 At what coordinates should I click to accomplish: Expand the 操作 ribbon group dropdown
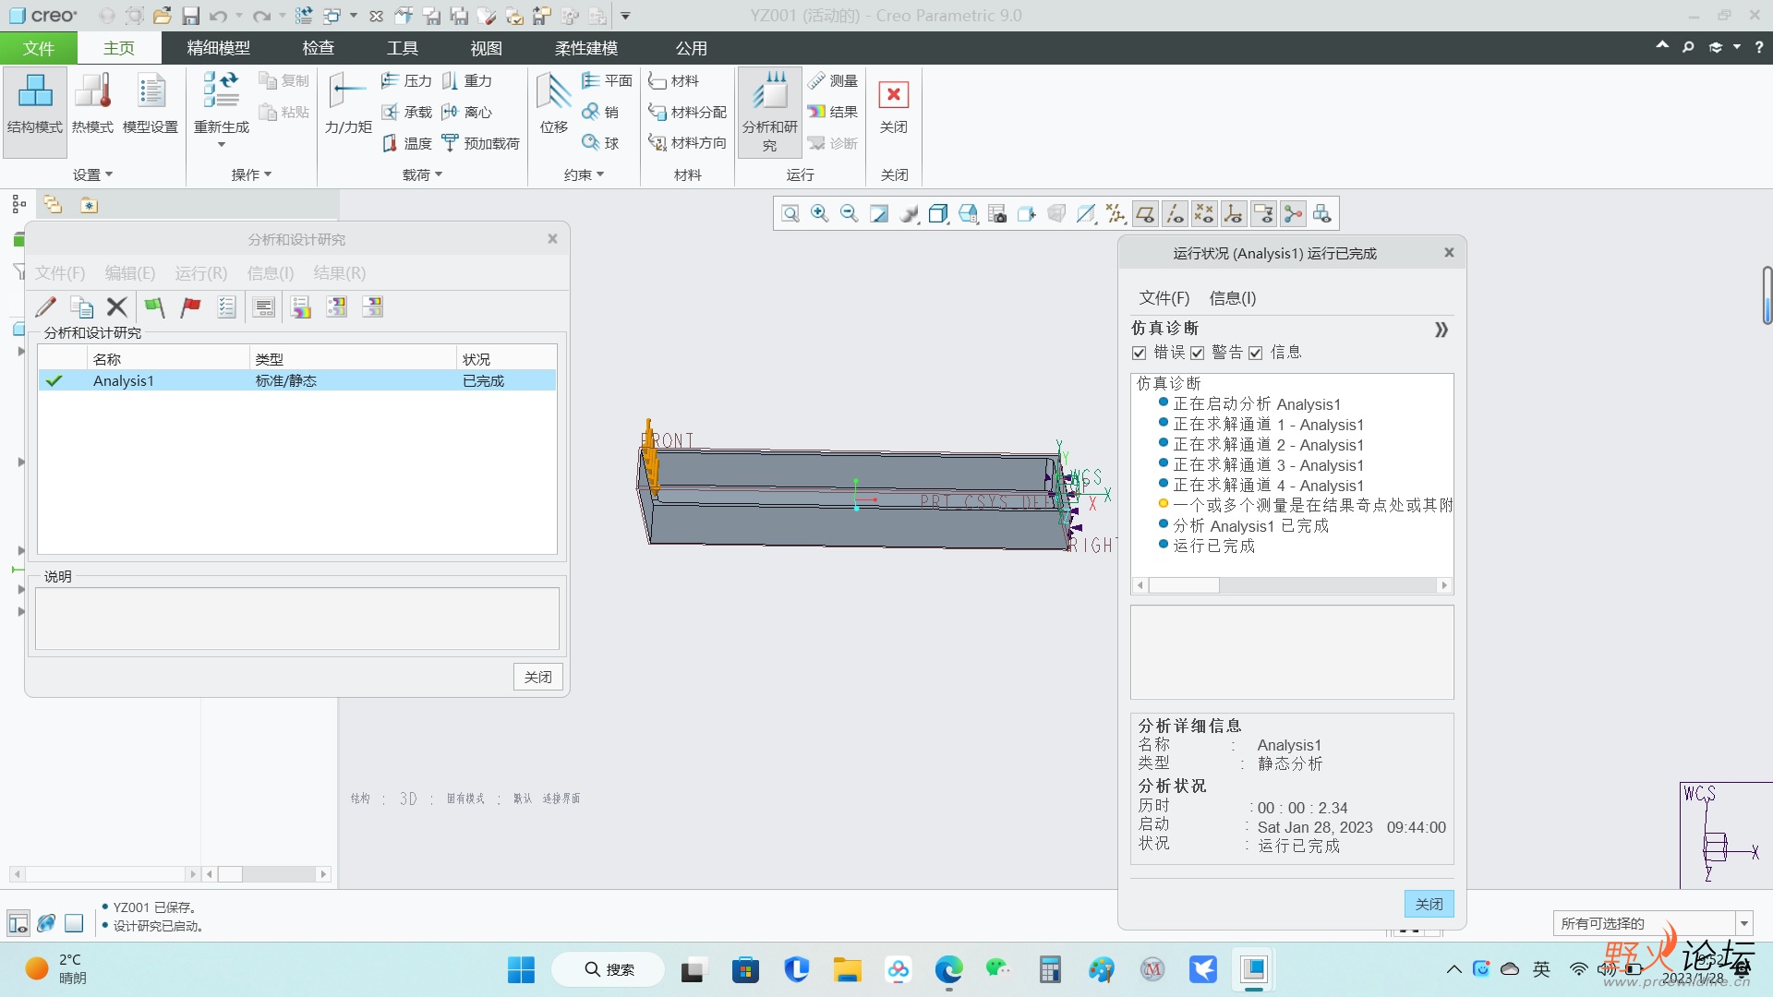point(251,174)
